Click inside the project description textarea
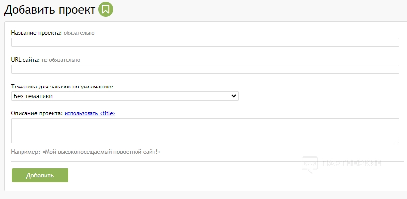407x199 pixels. click(205, 131)
